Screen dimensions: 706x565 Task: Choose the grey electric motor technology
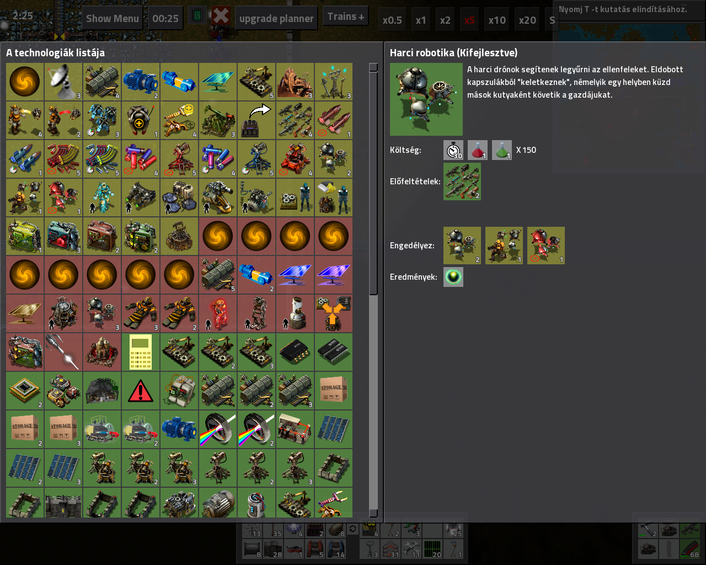pyautogui.click(x=218, y=503)
